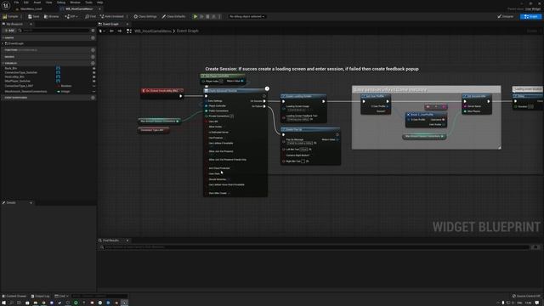
Task: Open Class Settings
Action: click(145, 16)
